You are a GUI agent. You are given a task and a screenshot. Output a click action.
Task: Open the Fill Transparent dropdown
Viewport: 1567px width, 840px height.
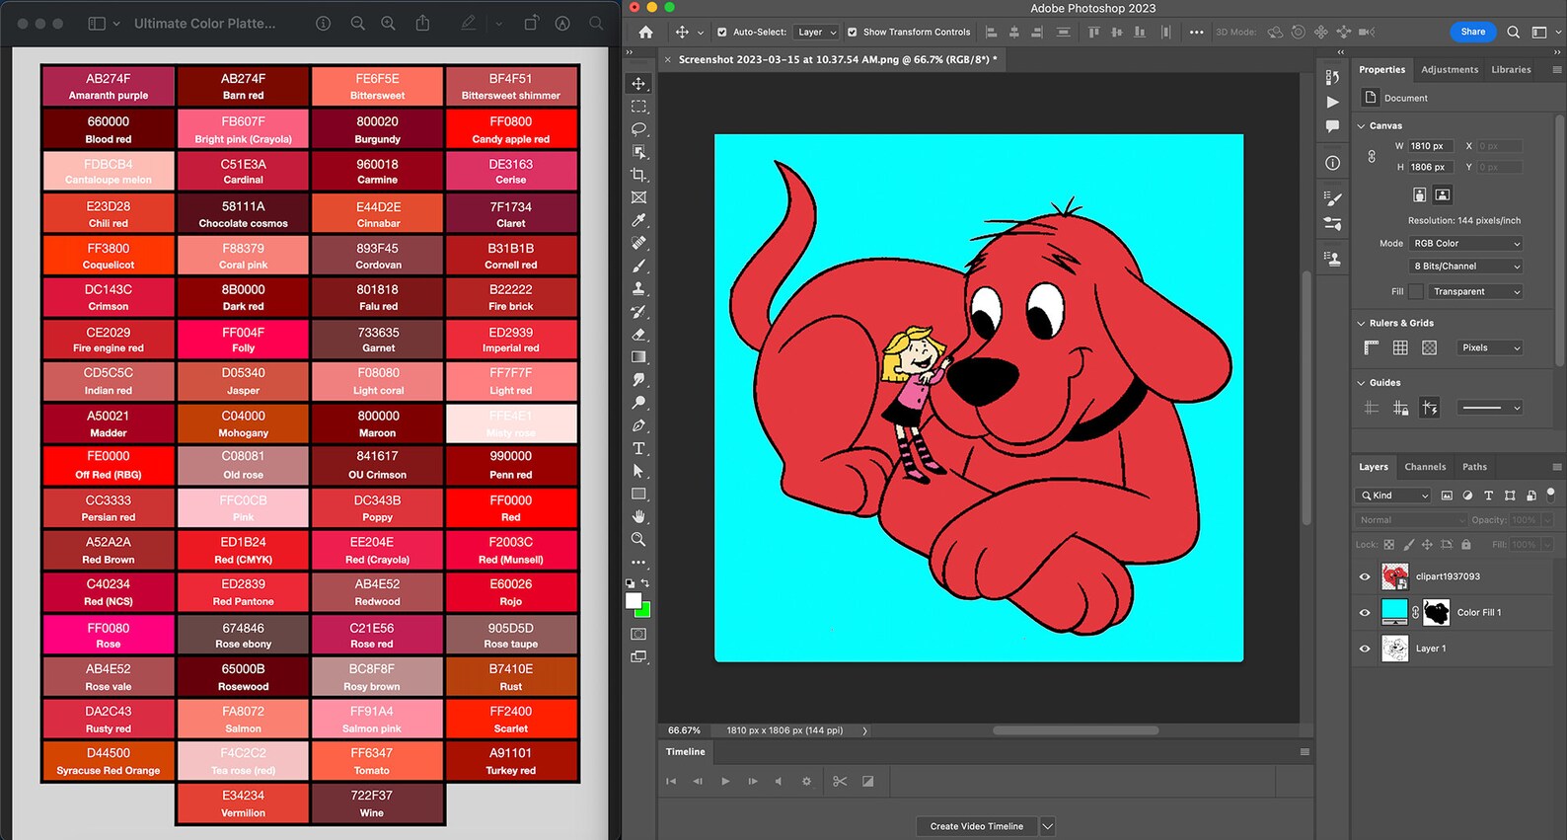(x=1475, y=292)
